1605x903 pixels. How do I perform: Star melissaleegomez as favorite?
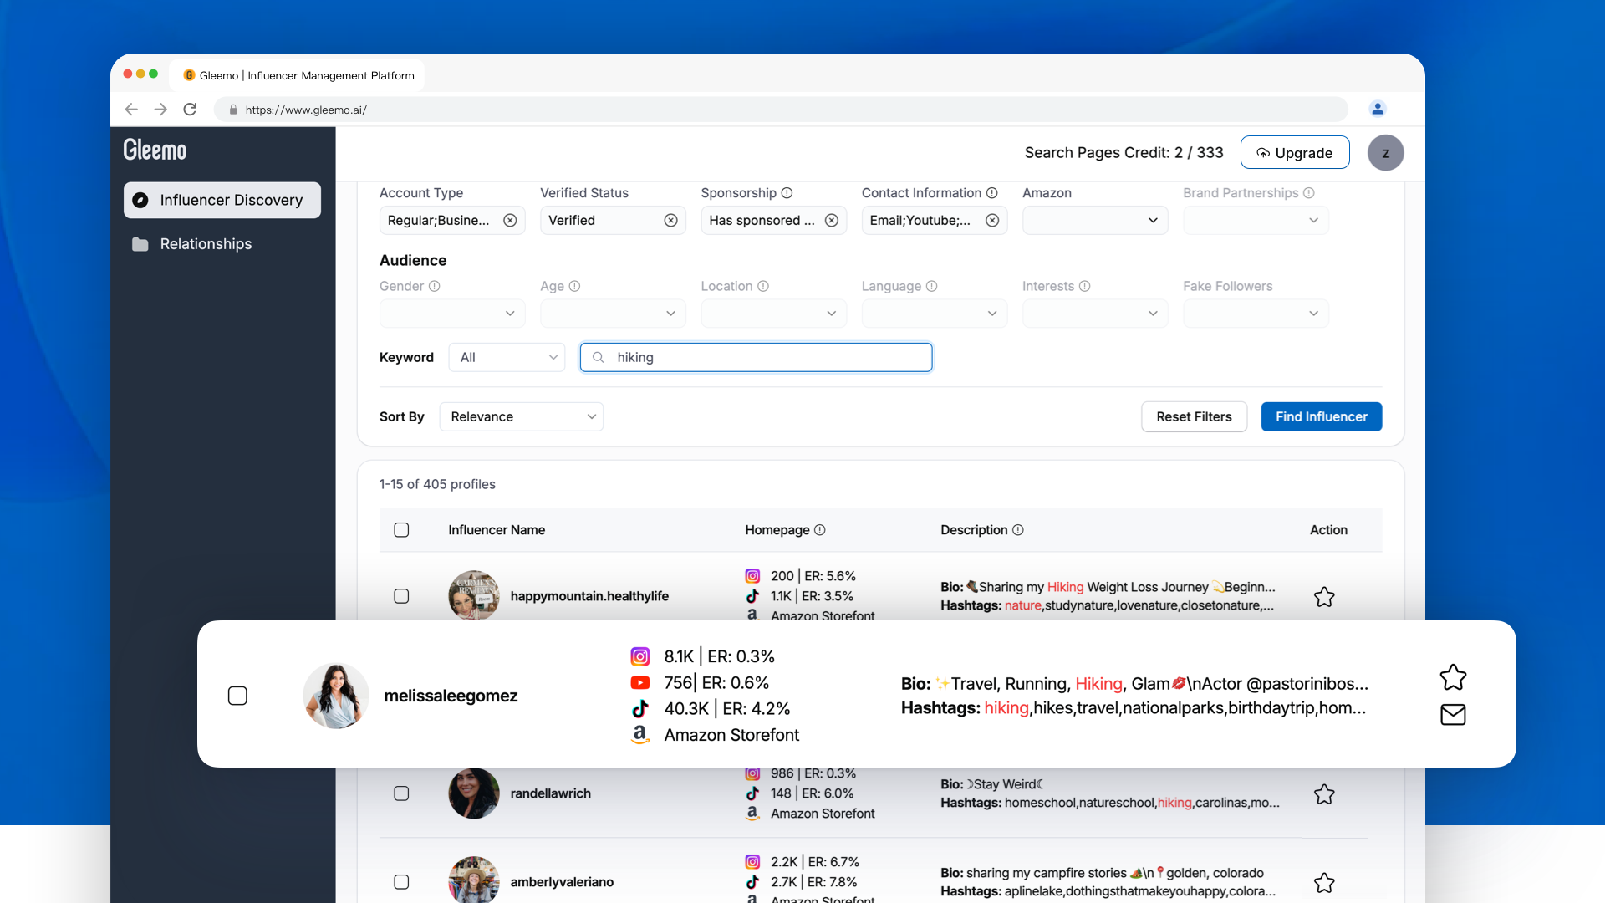coord(1453,677)
